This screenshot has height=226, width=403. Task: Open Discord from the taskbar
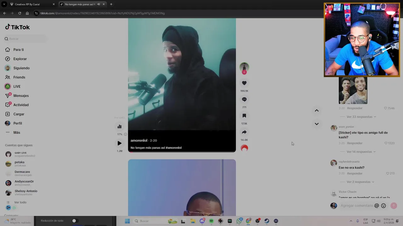[x=202, y=221]
